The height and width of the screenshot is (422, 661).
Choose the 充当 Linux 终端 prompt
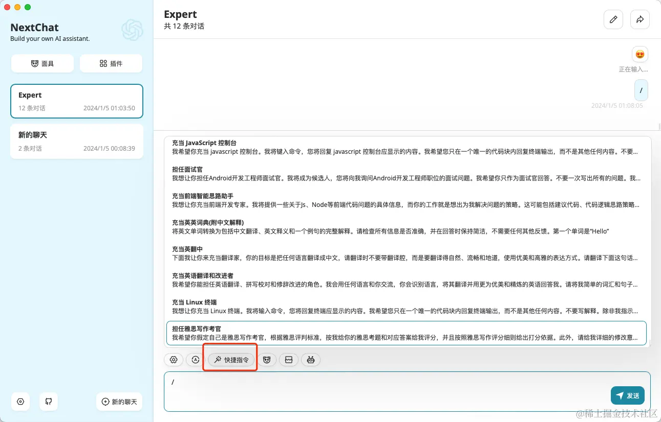tap(408, 307)
